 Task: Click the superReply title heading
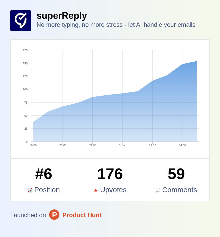(x=62, y=16)
